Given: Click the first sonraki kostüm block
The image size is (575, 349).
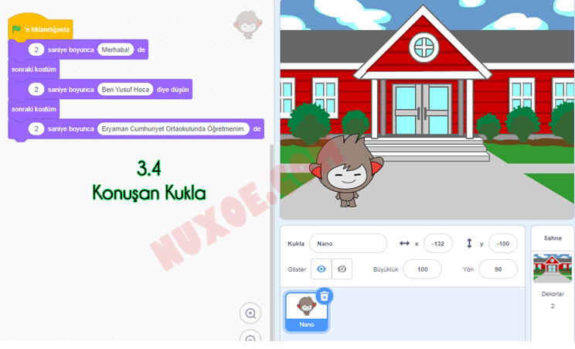Looking at the screenshot, I should click(x=34, y=70).
